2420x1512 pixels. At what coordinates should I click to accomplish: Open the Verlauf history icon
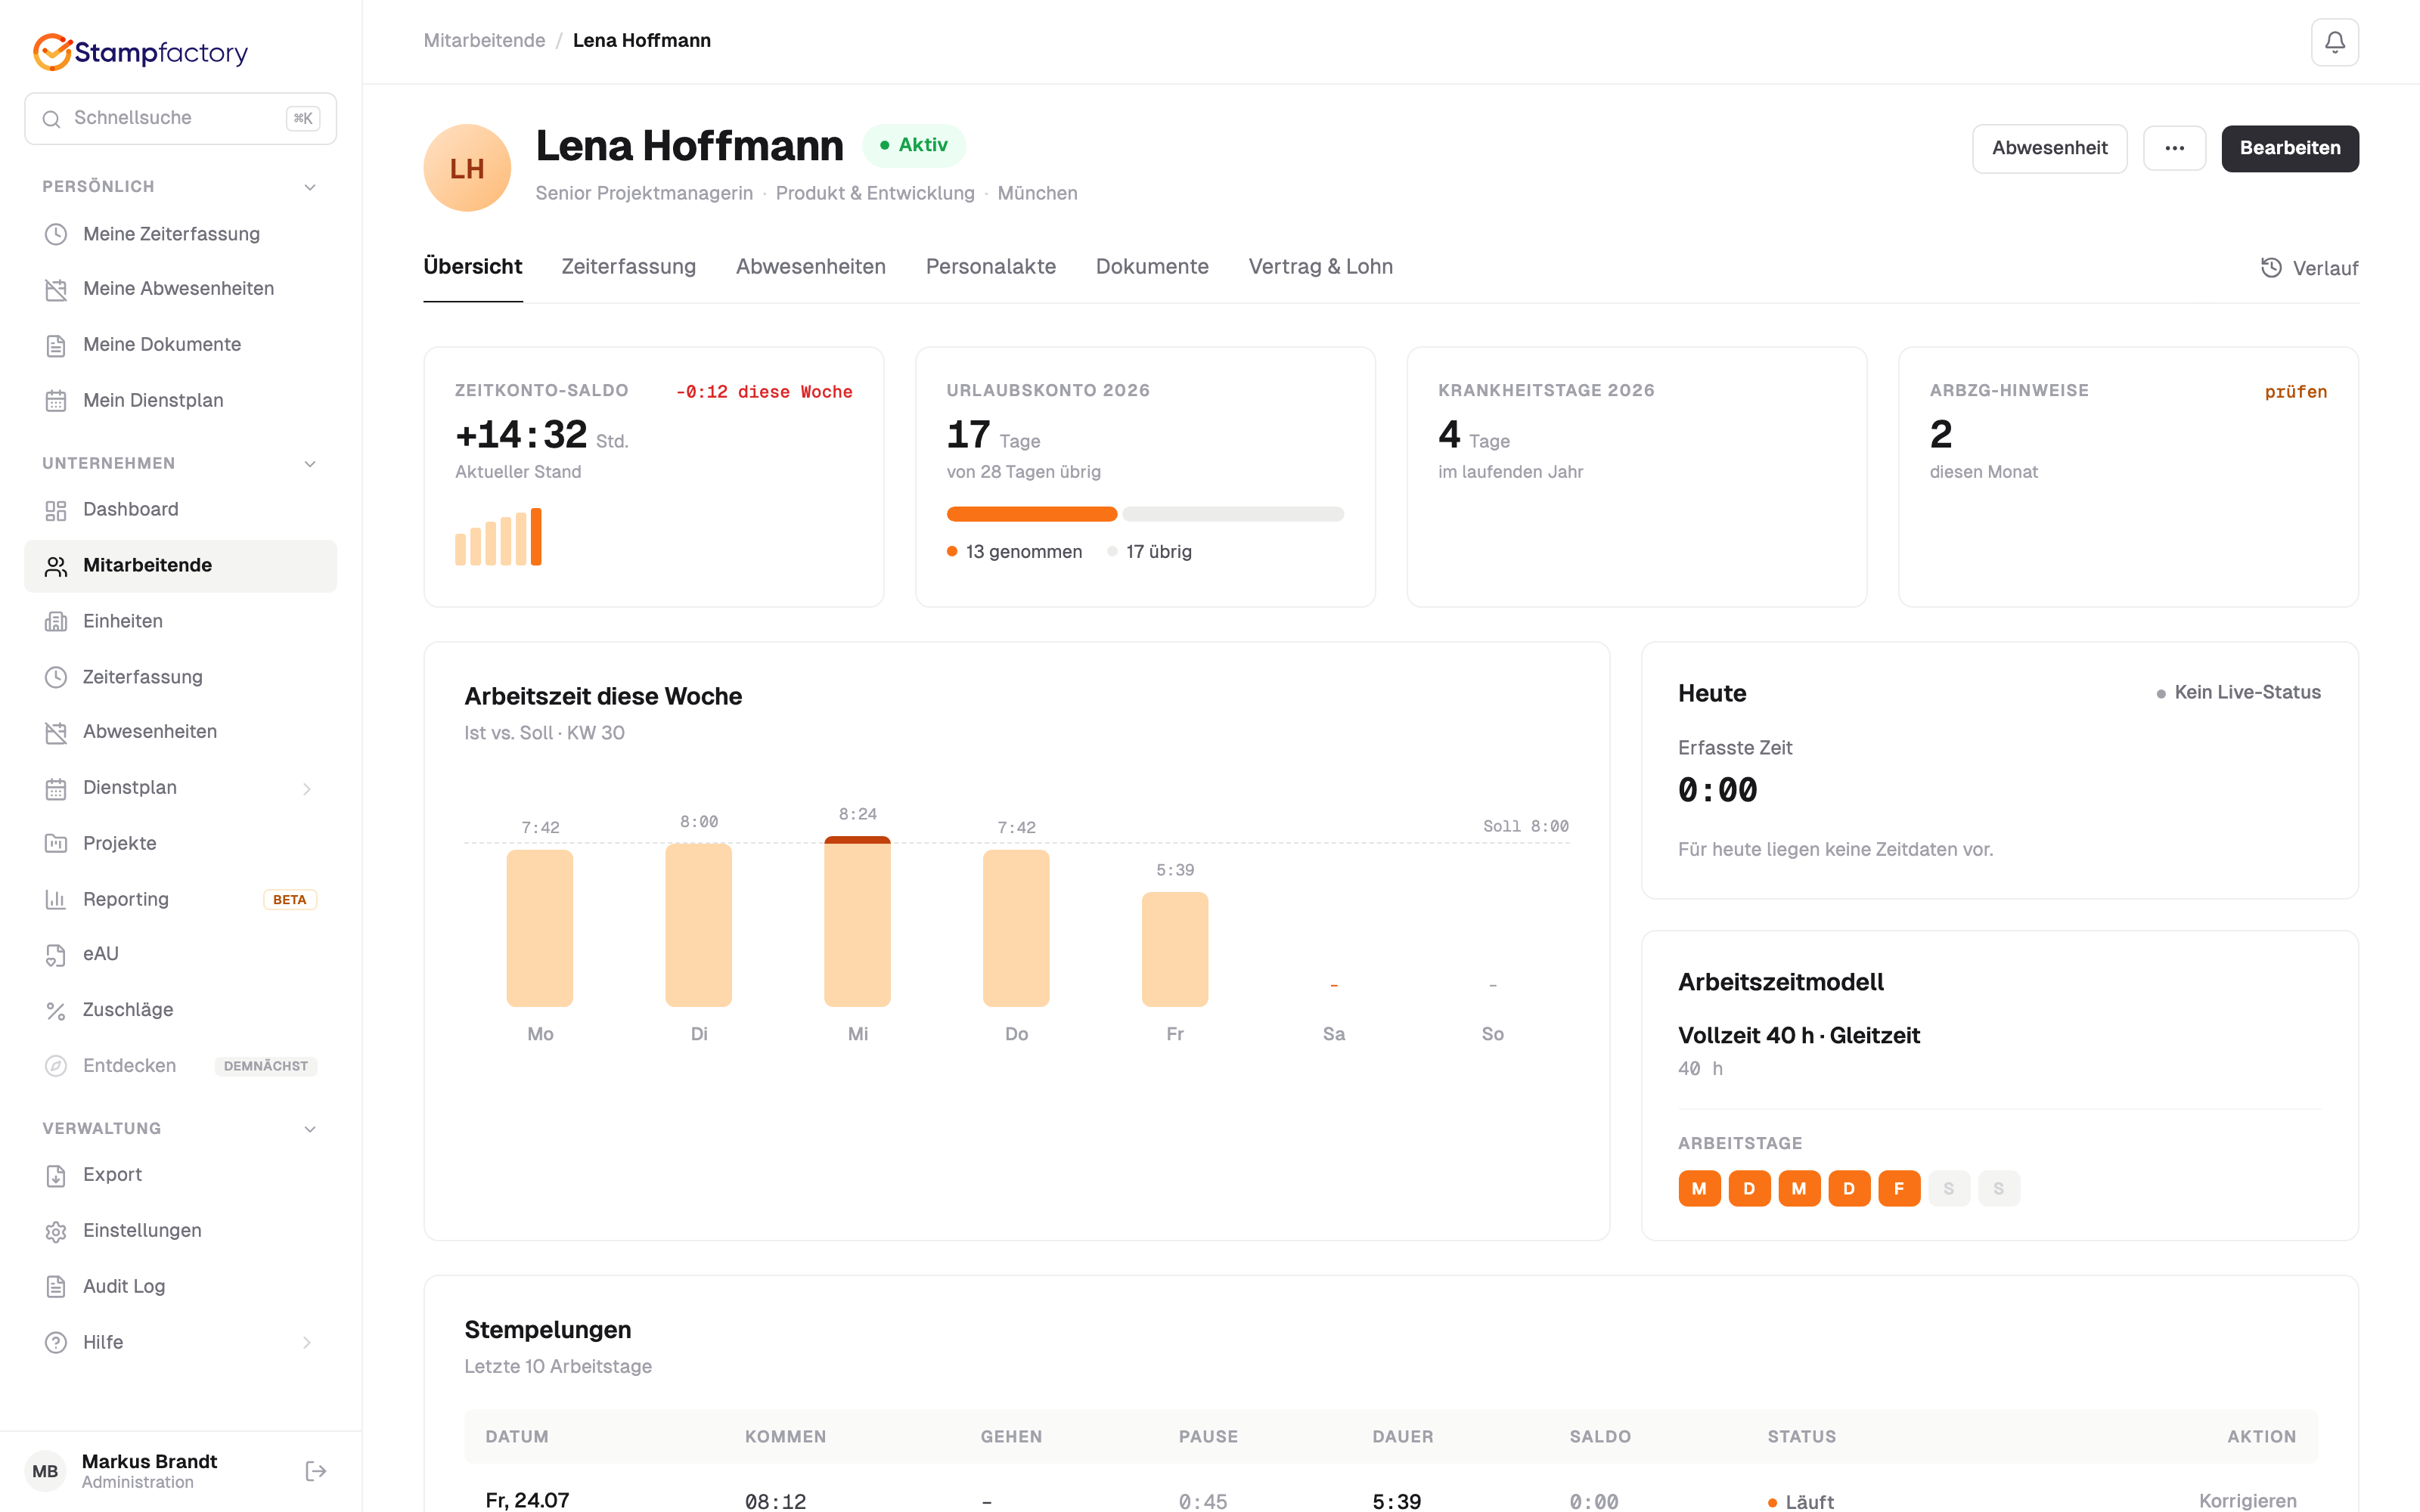(2271, 268)
